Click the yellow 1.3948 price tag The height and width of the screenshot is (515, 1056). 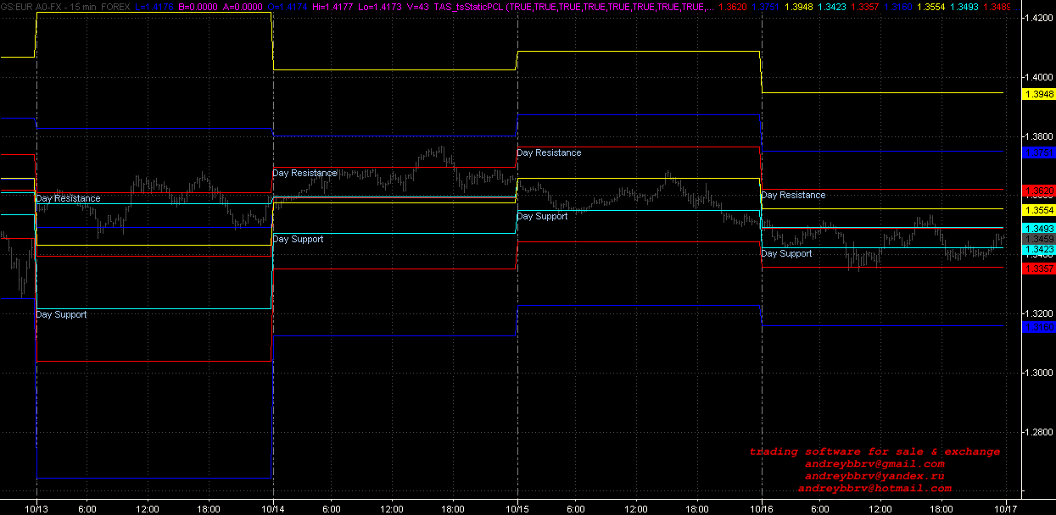click(x=1039, y=94)
